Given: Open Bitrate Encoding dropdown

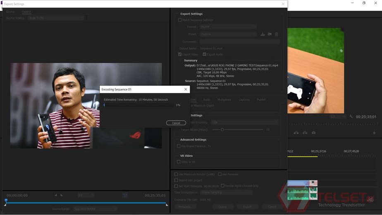Looking at the screenshot, I should click(244, 122).
